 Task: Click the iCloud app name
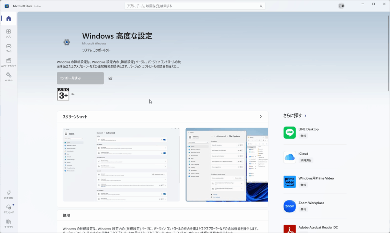click(x=303, y=154)
